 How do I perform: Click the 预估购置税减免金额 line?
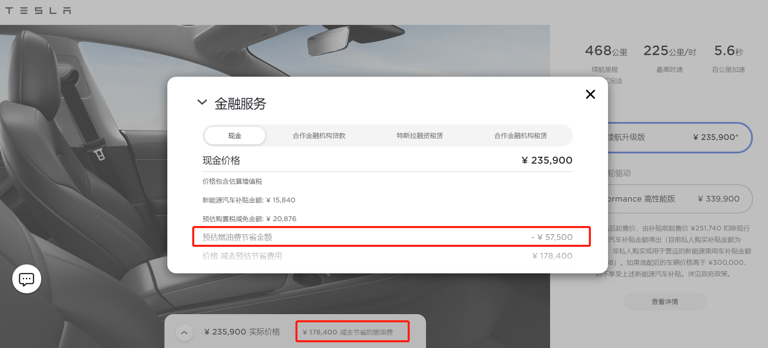click(249, 219)
